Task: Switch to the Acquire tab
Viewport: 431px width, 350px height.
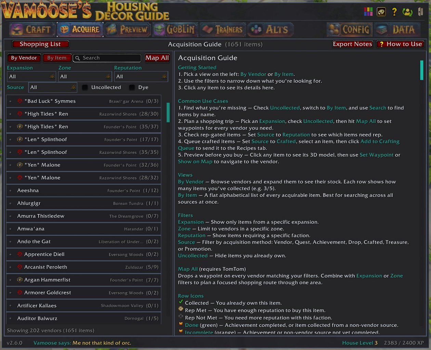Action: pos(80,30)
